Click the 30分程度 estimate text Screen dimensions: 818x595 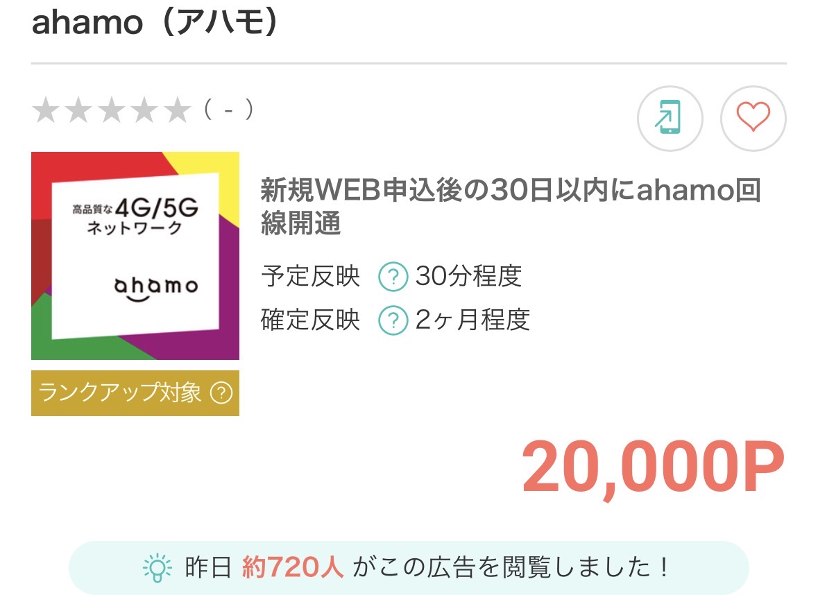[x=468, y=277]
